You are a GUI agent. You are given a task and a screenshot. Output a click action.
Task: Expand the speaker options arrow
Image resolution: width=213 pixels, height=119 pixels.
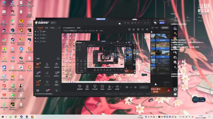click(120, 87)
